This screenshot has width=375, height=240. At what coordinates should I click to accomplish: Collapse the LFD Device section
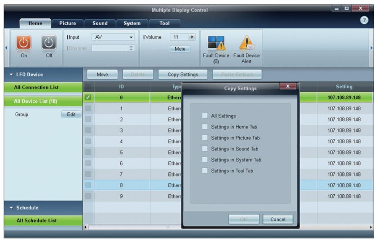click(11, 75)
